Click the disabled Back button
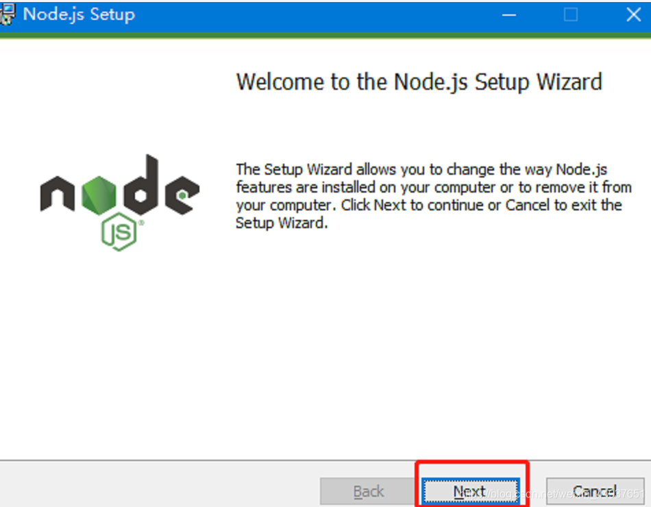The height and width of the screenshot is (507, 651). tap(368, 491)
